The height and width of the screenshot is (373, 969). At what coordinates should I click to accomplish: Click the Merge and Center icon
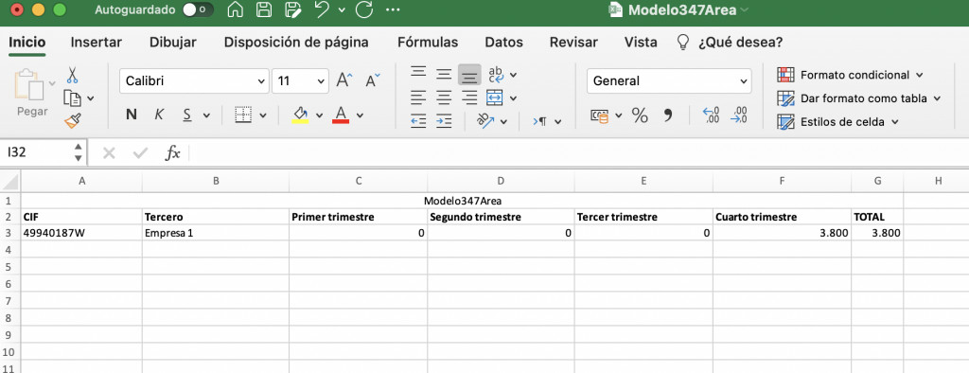(494, 98)
